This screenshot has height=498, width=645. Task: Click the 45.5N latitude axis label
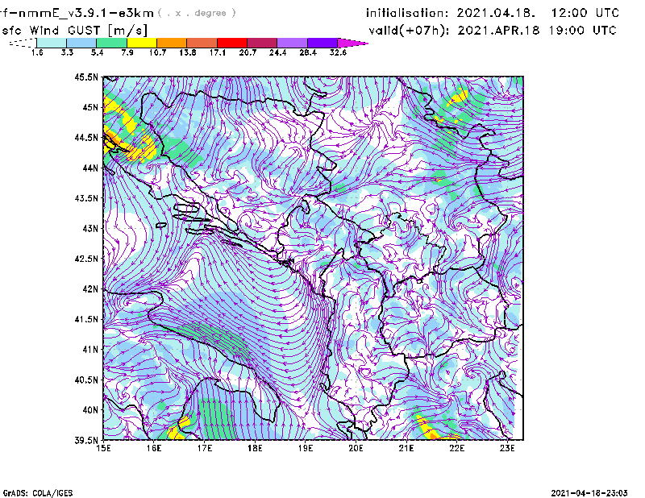[x=85, y=77]
